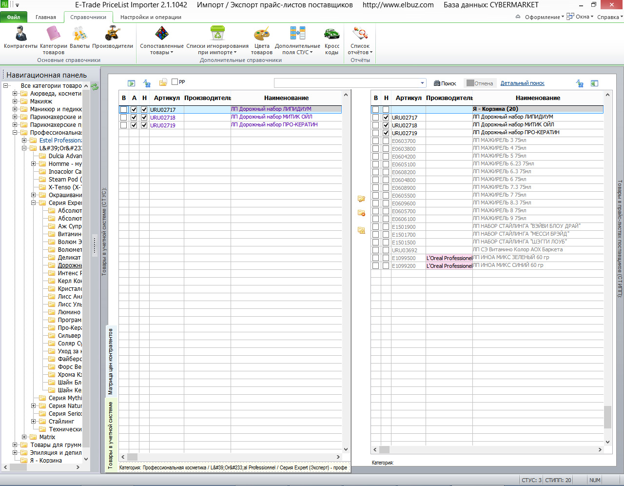Switch to the Главная ribbon tab

[46, 17]
